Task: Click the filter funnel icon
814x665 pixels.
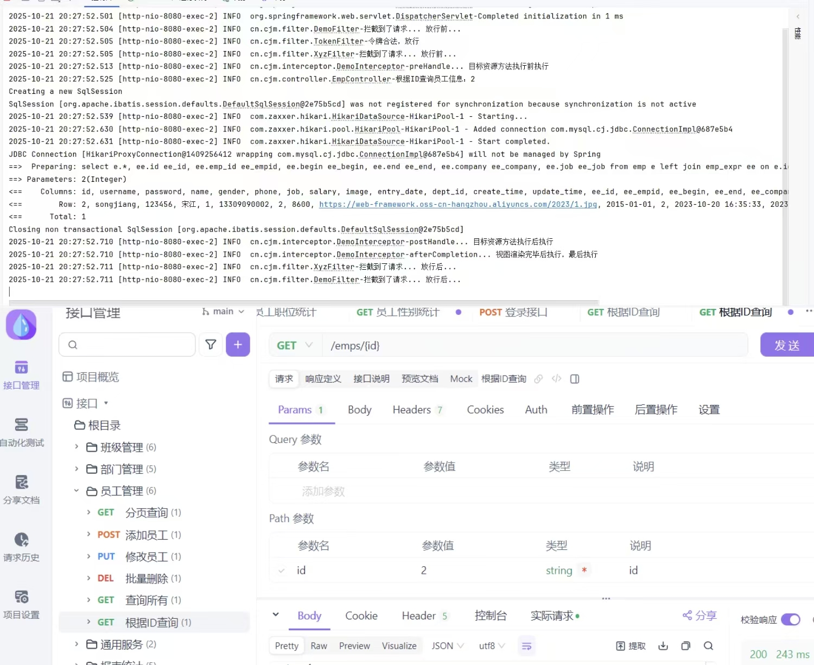Action: coord(211,344)
